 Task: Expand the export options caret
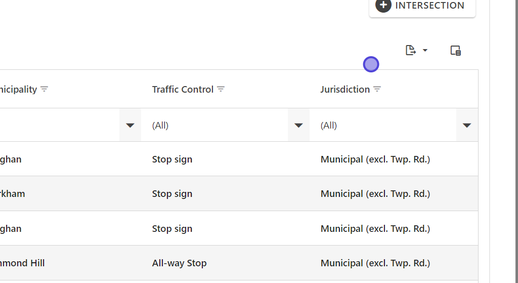tap(425, 50)
